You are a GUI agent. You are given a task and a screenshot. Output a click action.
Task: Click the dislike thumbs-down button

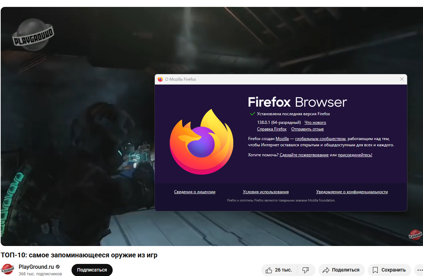point(306,270)
